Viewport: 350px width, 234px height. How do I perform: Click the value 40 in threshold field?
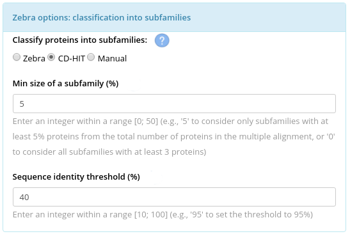pyautogui.click(x=24, y=197)
